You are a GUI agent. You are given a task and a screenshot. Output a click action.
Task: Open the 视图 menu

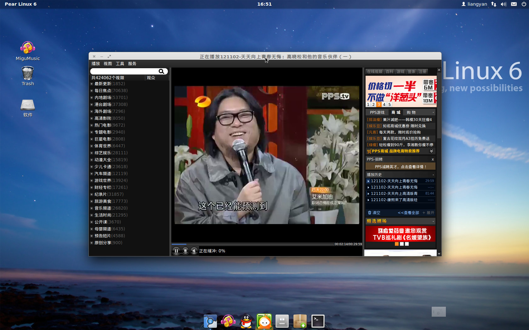[x=108, y=63]
